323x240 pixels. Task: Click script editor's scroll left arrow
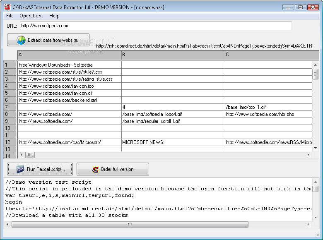click(7, 224)
